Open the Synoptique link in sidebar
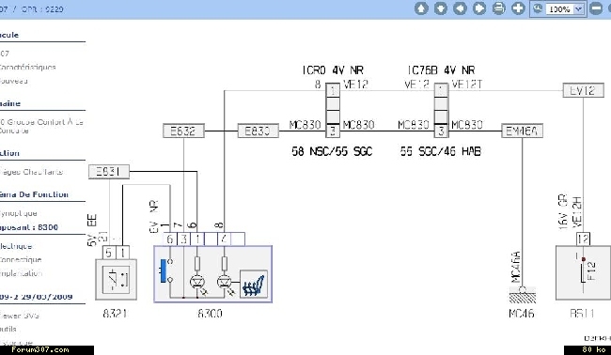Image resolution: width=611 pixels, height=355 pixels. (18, 213)
